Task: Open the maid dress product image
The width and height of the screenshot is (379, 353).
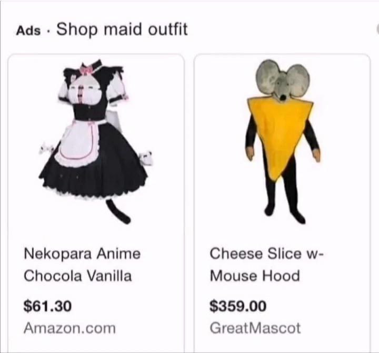Action: [96, 141]
